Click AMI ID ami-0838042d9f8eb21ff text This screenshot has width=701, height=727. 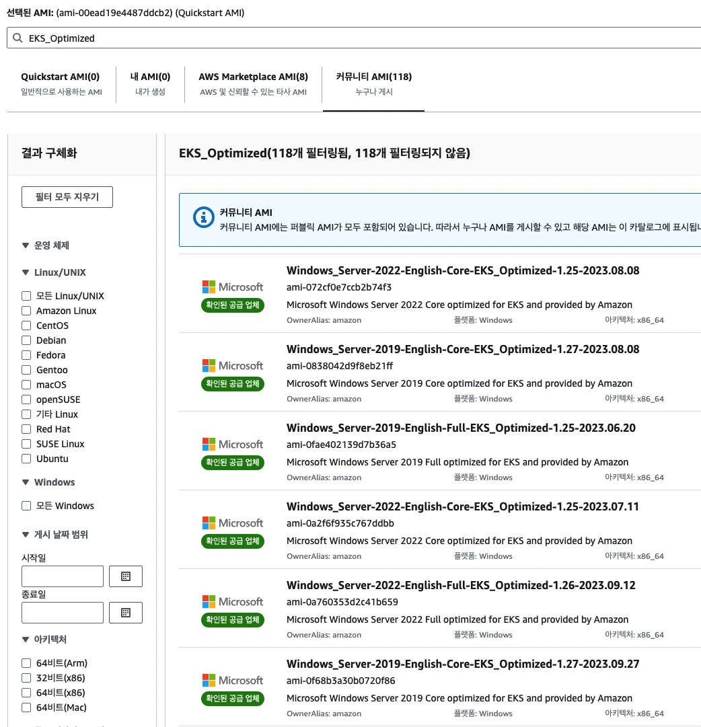[340, 366]
